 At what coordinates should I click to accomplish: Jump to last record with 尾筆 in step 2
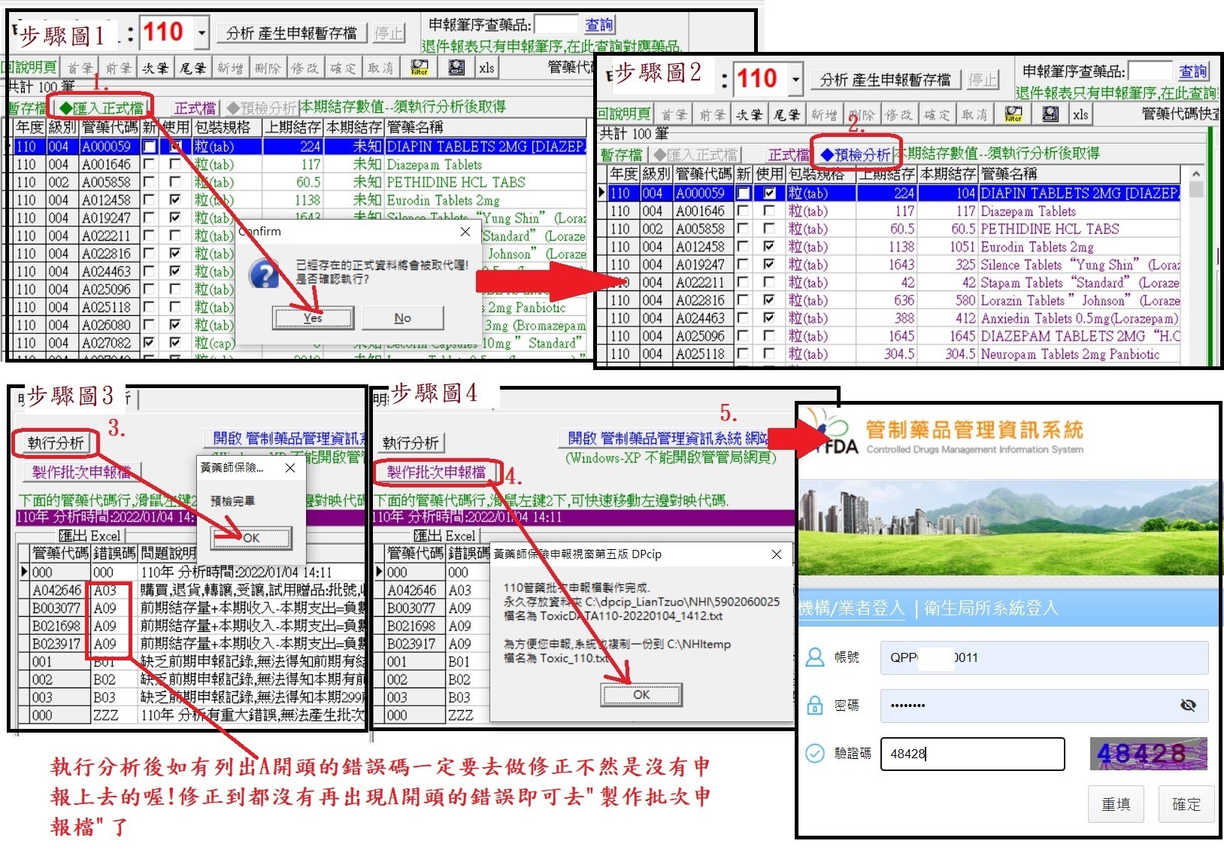787,114
